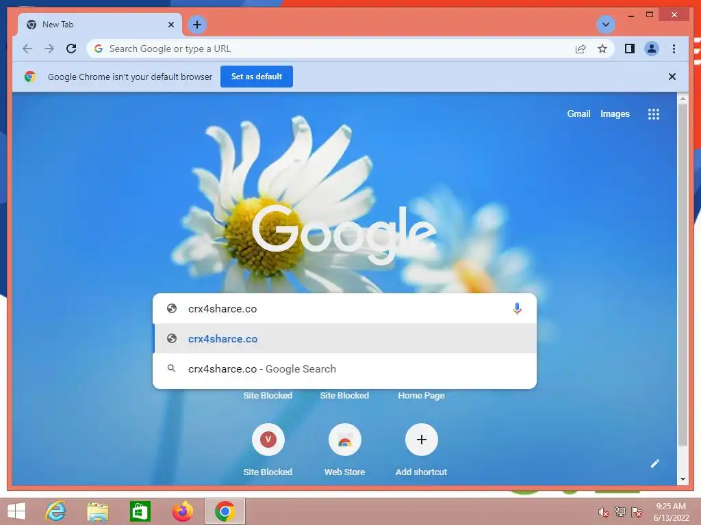Open Chrome's three-dot menu
The image size is (701, 525).
click(x=674, y=49)
